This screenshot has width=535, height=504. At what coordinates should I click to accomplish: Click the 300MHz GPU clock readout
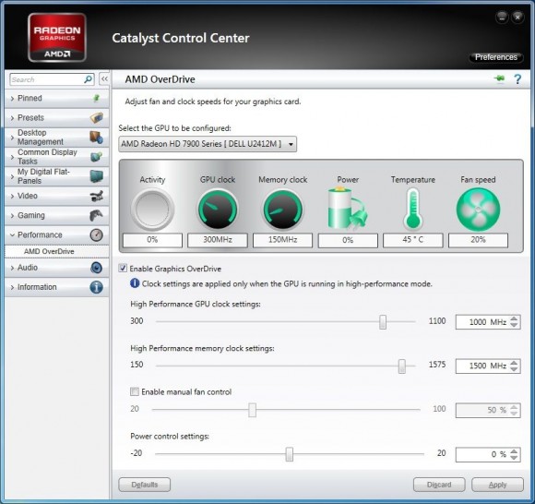218,240
